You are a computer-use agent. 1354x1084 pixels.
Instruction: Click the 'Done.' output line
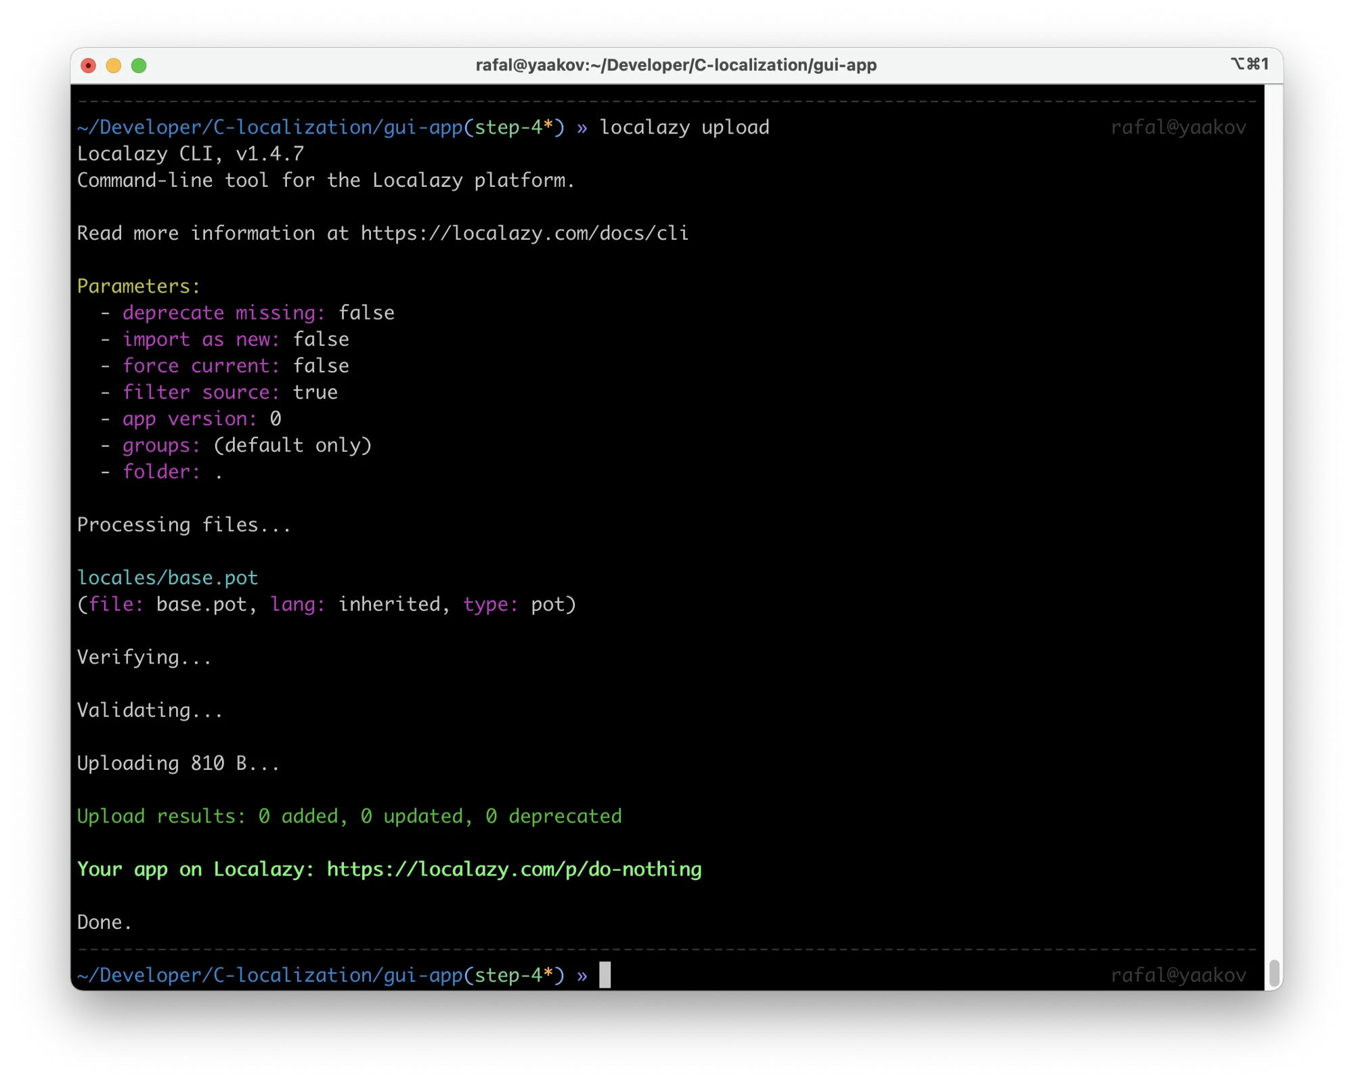(104, 922)
